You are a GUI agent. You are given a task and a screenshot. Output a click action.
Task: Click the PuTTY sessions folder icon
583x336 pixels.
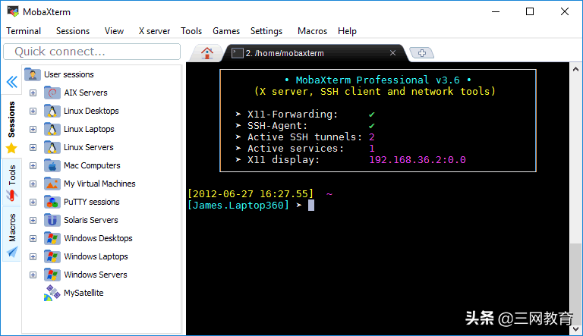[x=52, y=202]
